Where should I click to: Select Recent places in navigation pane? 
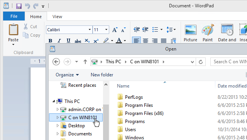pyautogui.click(x=78, y=85)
